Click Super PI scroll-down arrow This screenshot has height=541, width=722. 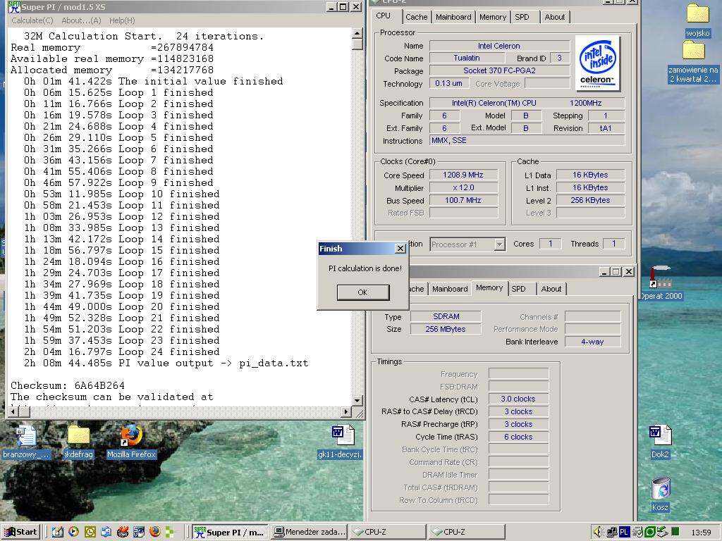point(357,401)
